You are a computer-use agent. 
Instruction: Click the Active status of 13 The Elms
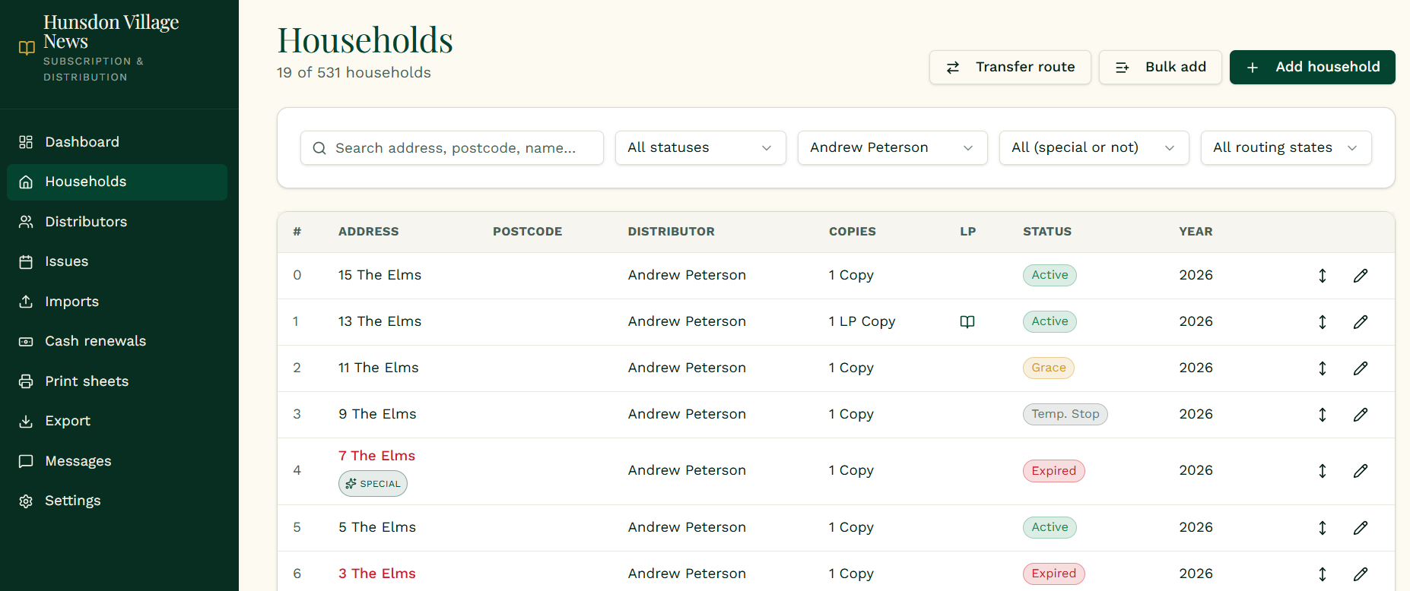[1050, 321]
